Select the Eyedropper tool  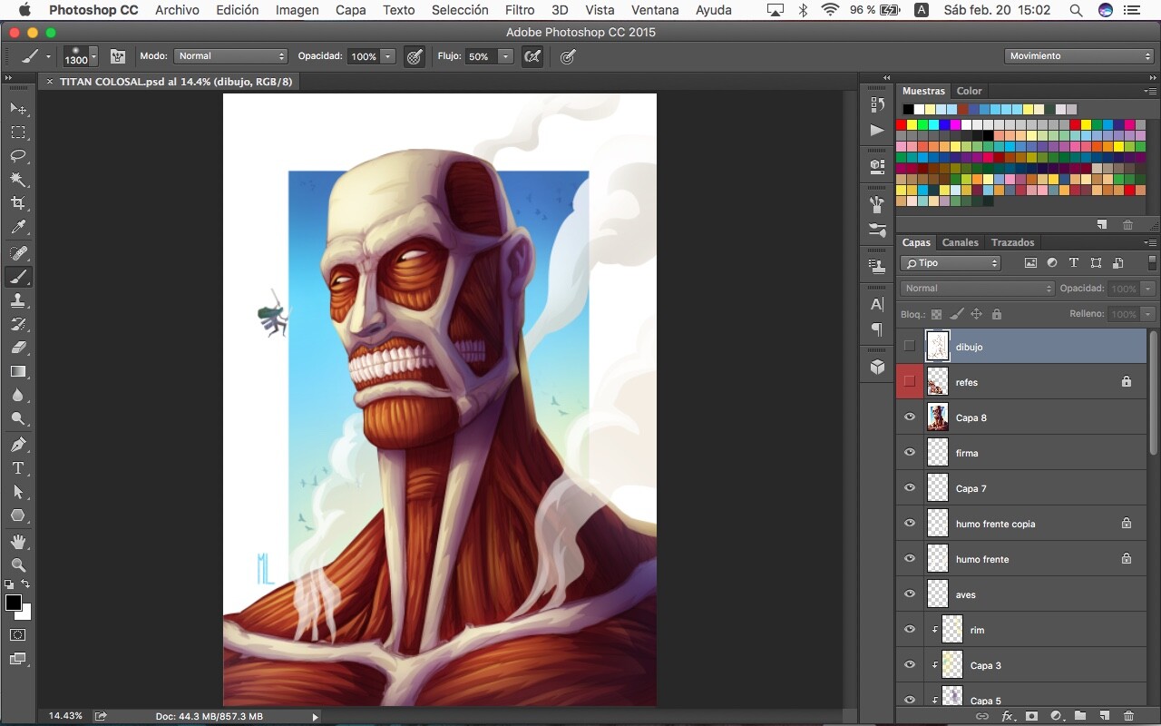tap(18, 227)
